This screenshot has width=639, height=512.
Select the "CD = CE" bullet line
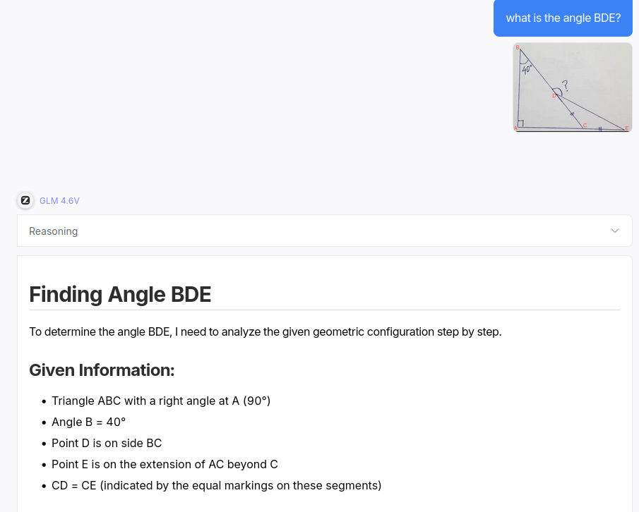point(216,486)
